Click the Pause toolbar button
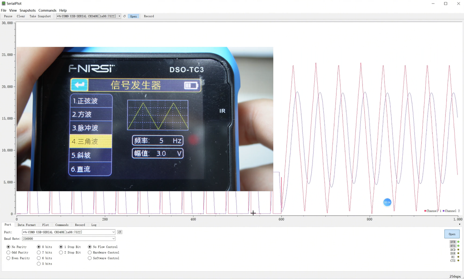464x279 pixels. (8, 16)
